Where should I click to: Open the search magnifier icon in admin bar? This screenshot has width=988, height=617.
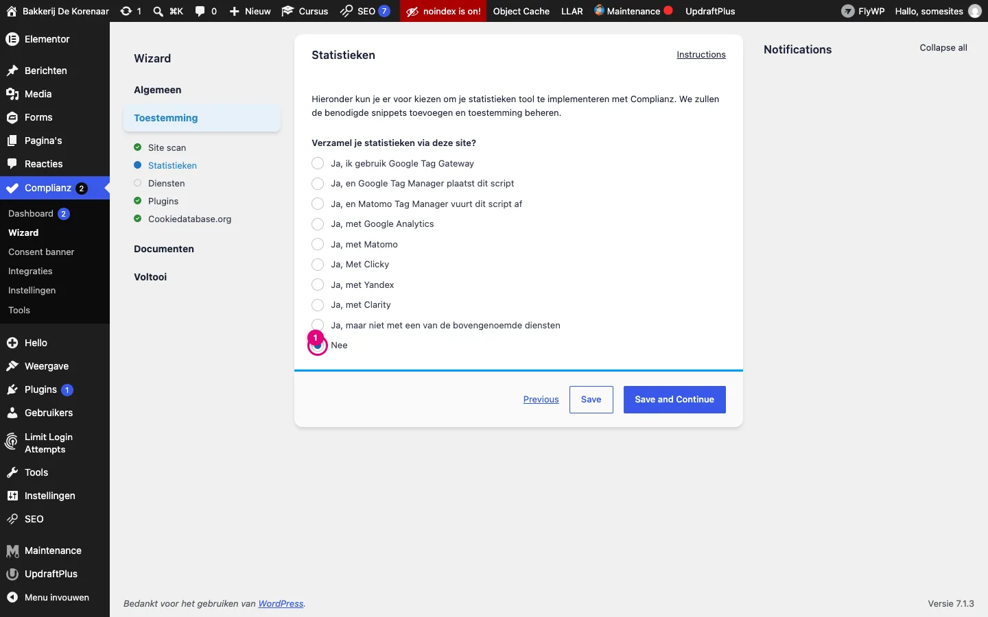click(158, 11)
